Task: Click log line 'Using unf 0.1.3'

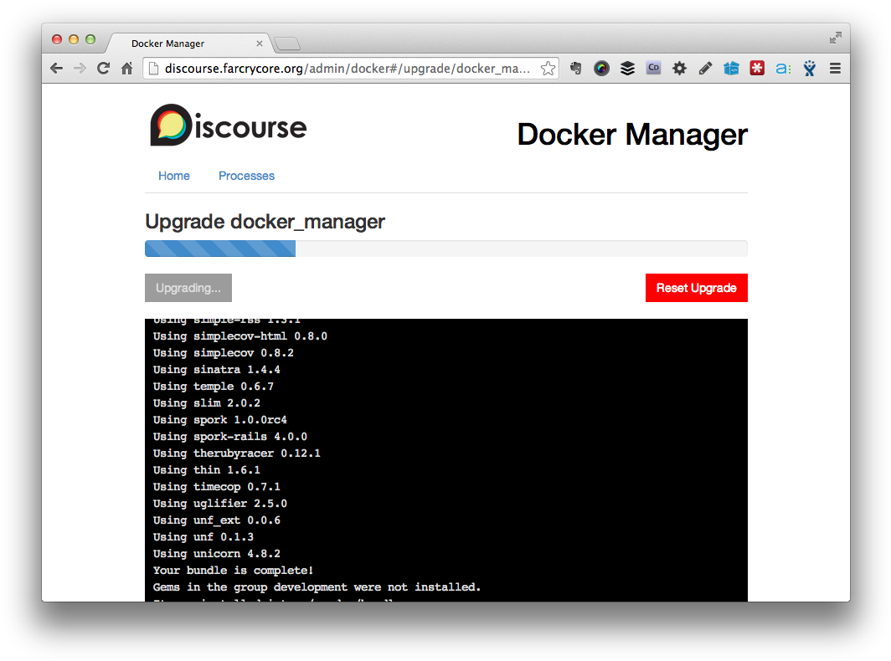Action: 203,537
